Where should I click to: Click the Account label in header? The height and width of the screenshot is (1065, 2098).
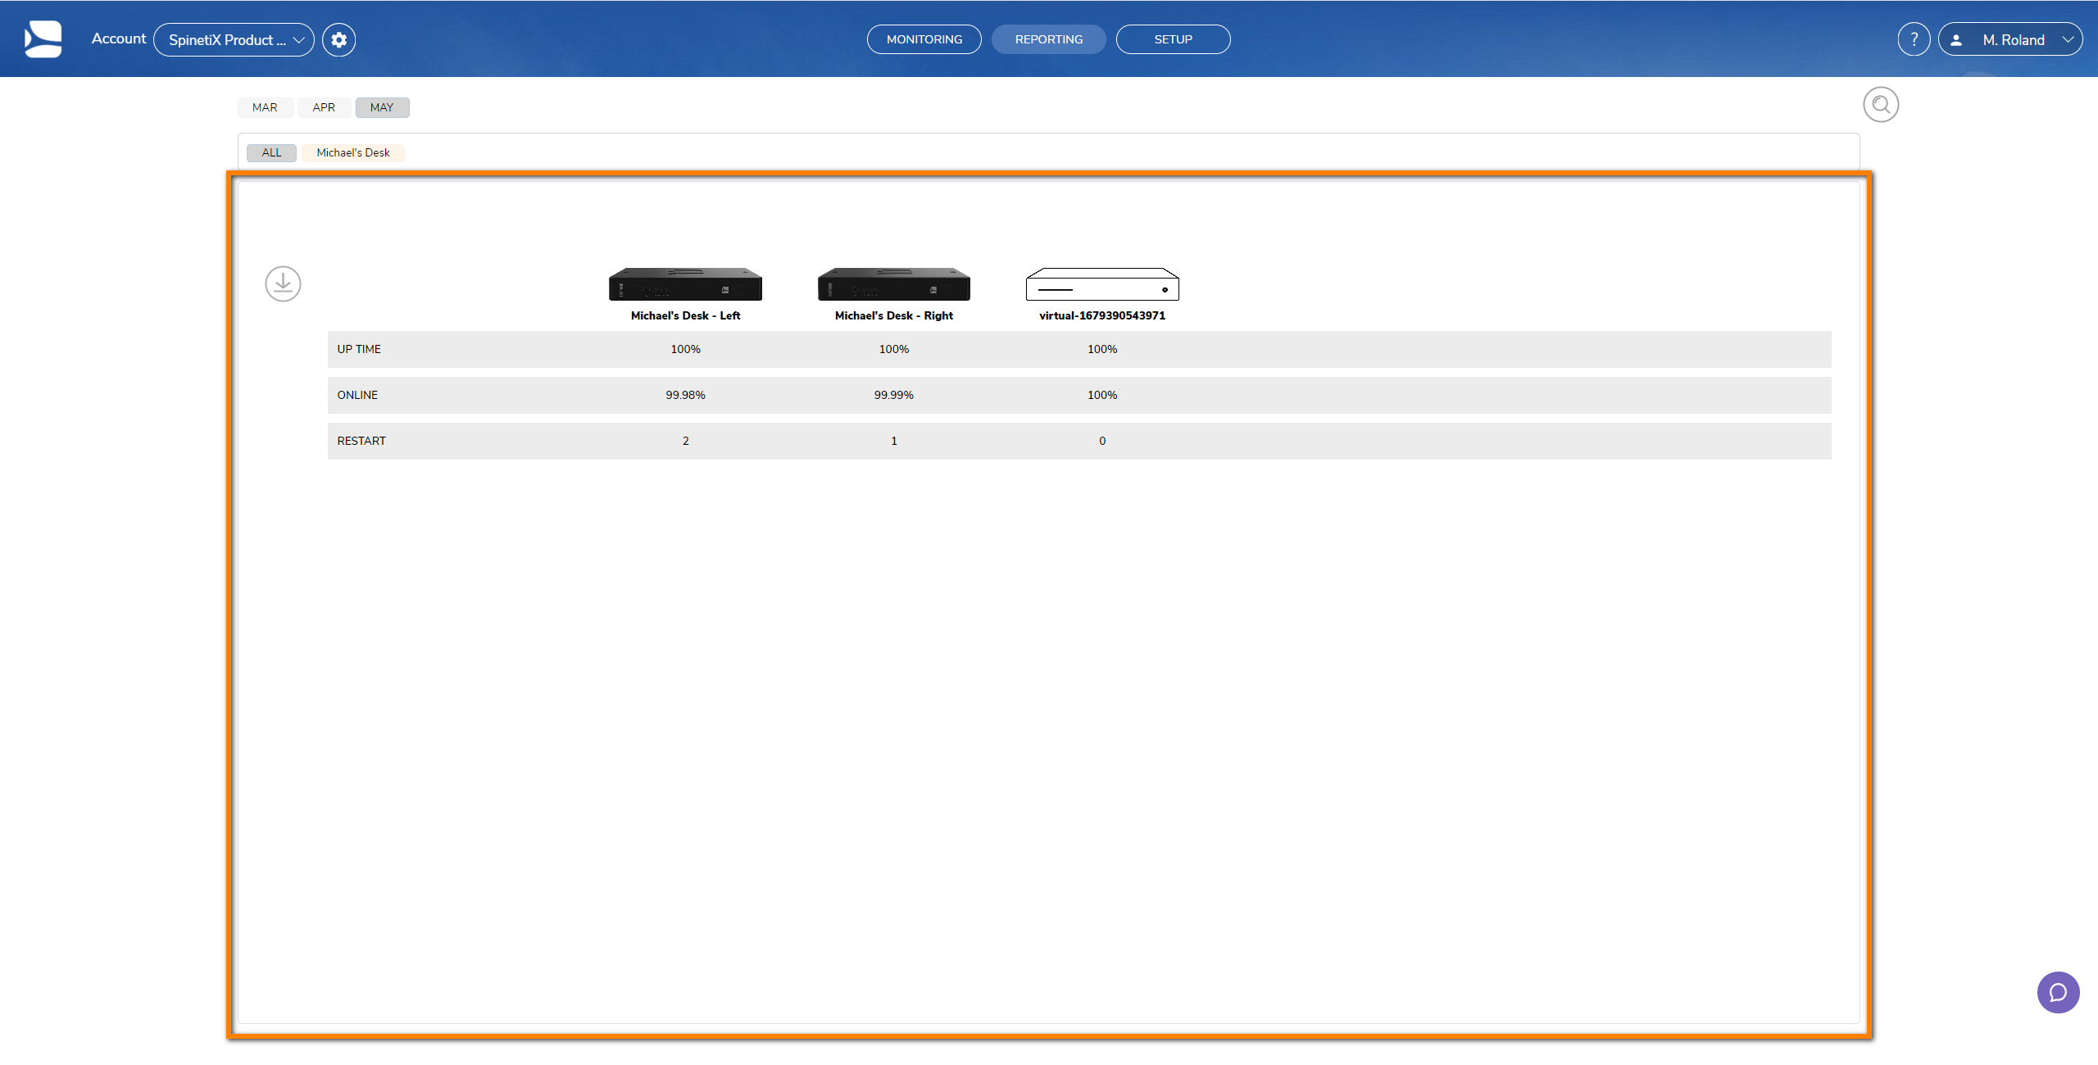[119, 39]
